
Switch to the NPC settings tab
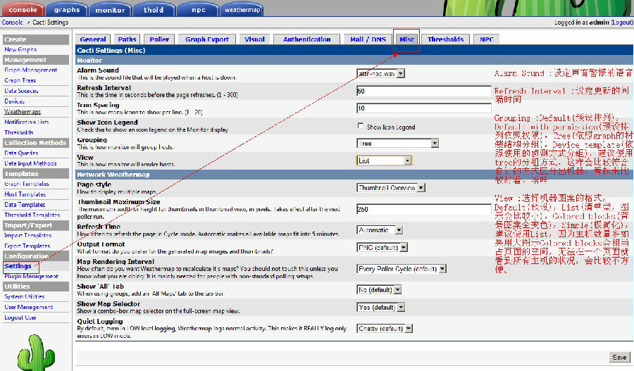coord(487,39)
